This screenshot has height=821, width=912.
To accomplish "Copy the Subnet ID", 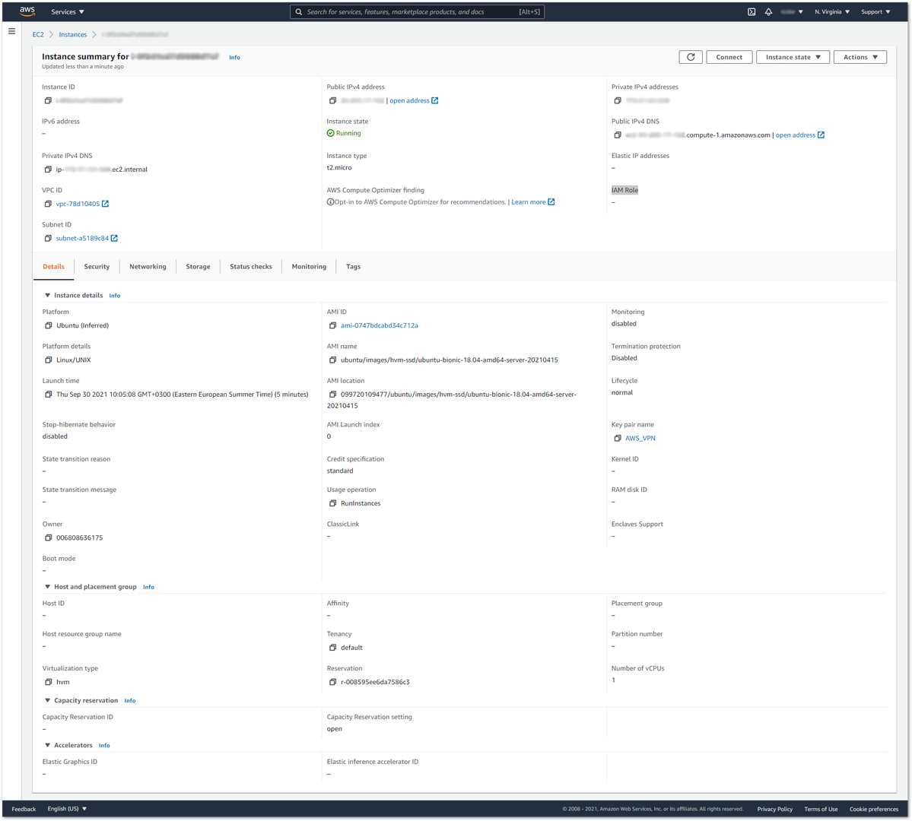I will coord(48,239).
